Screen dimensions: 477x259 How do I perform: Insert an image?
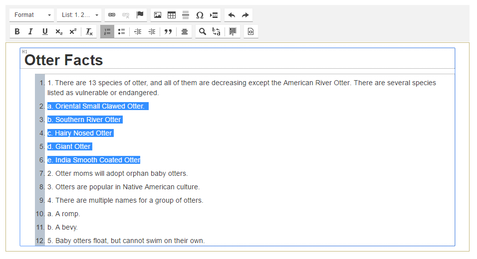(158, 15)
